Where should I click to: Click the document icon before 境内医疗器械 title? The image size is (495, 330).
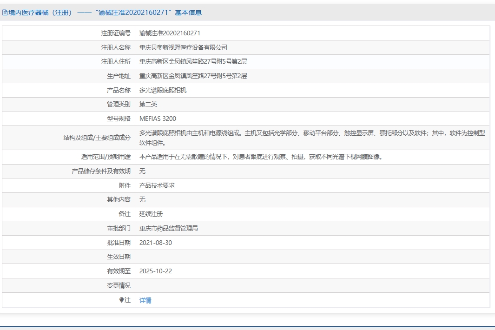[5, 13]
